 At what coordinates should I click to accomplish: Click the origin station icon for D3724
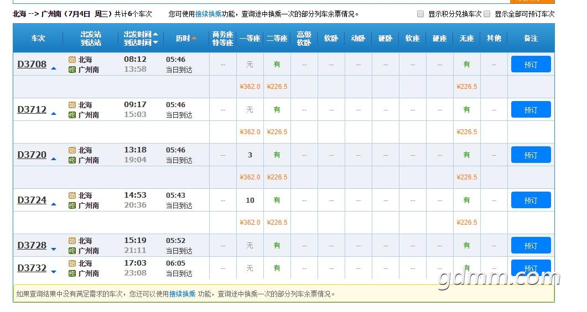coord(72,195)
